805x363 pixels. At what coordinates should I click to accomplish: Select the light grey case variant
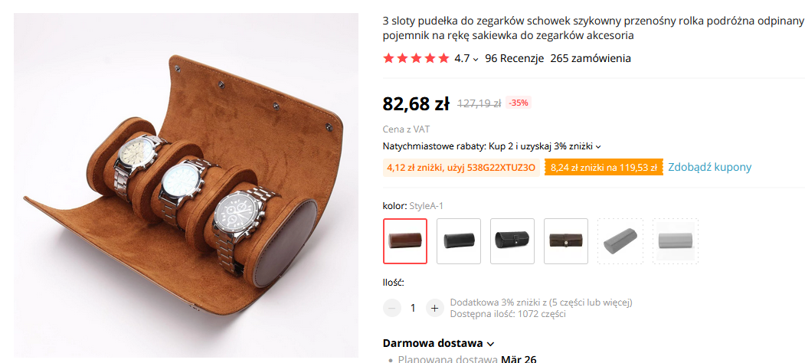pos(675,240)
